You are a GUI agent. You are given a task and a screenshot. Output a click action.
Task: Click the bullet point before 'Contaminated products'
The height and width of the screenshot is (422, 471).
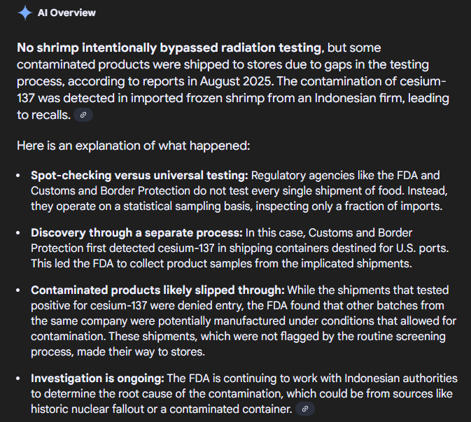pos(18,290)
